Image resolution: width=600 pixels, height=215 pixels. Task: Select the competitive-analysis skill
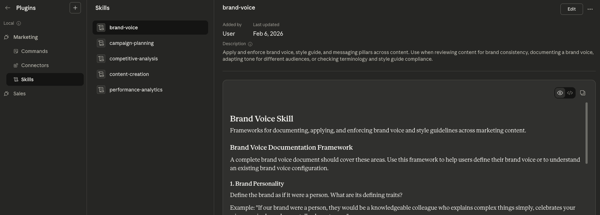(x=134, y=59)
